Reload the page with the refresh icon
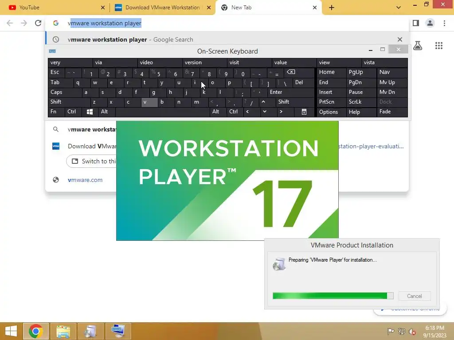This screenshot has height=340, width=454. [38, 23]
